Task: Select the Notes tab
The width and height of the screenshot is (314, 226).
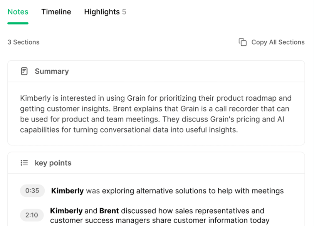Action: pos(18,12)
